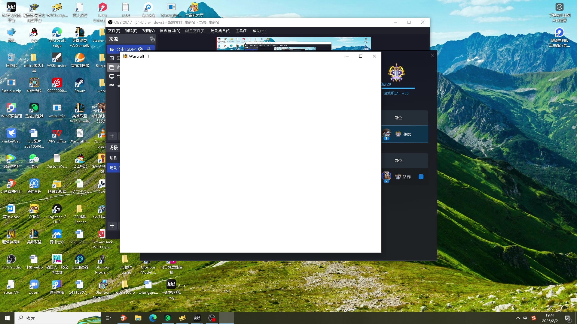
Task: Select the 场景 scene in scenes list
Action: click(113, 158)
